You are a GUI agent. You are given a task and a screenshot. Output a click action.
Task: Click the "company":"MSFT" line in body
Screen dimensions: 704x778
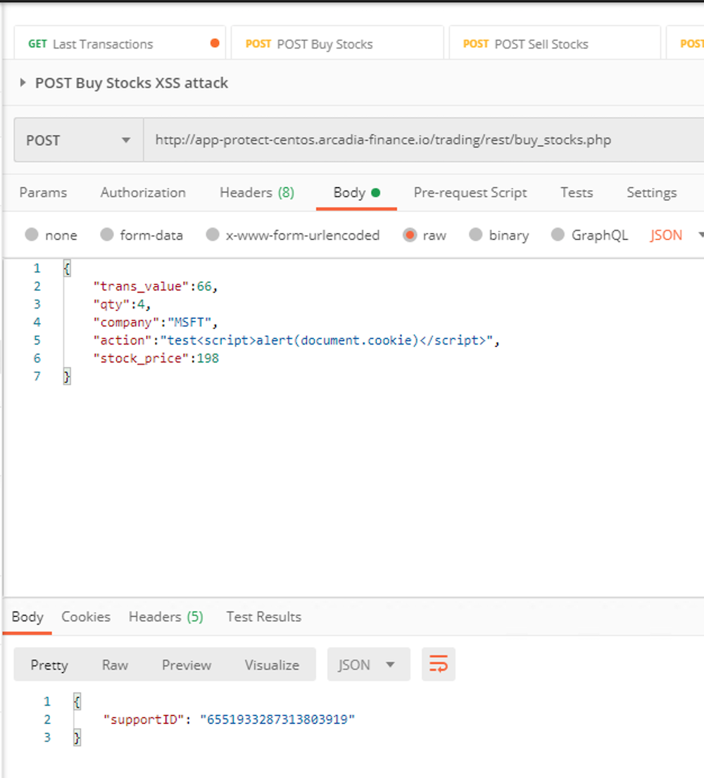(x=156, y=323)
